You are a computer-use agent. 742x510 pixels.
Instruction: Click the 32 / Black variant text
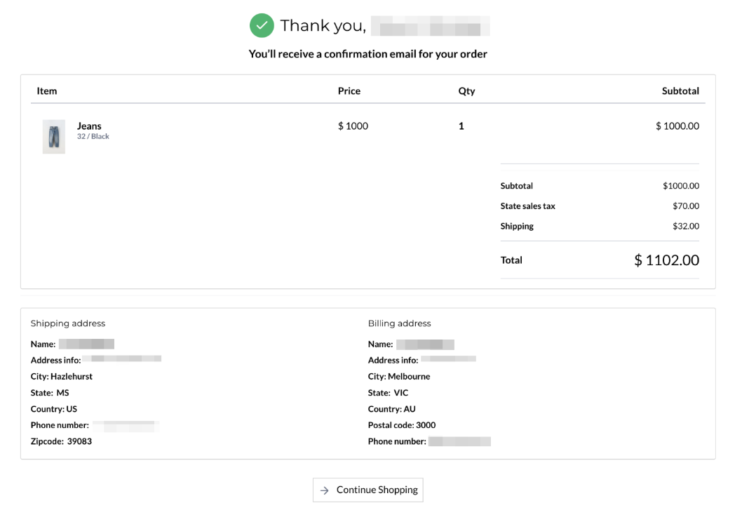pyautogui.click(x=93, y=137)
